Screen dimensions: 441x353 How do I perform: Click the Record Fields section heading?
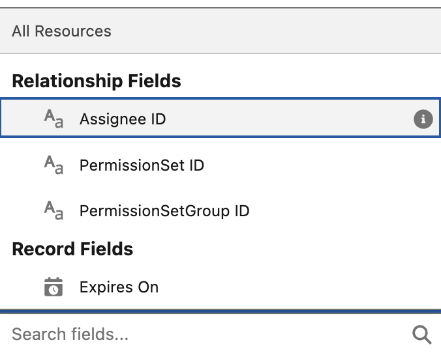72,249
